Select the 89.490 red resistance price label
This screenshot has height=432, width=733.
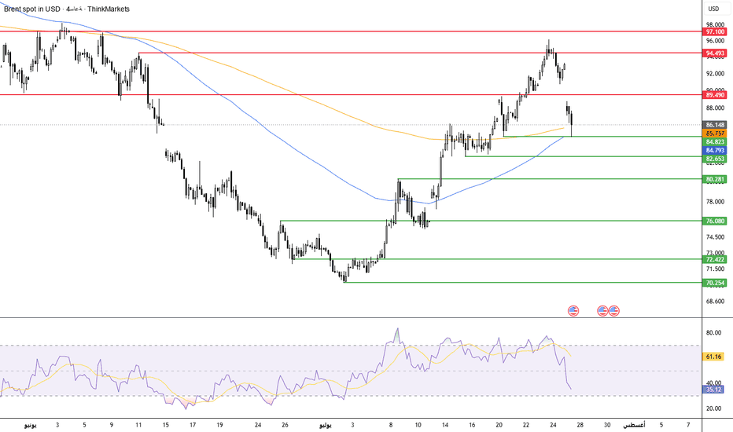click(715, 95)
